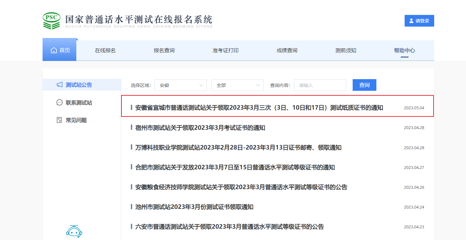Click the megaphone icon beside 测试站公告
The image size is (466, 240).
pos(59,85)
